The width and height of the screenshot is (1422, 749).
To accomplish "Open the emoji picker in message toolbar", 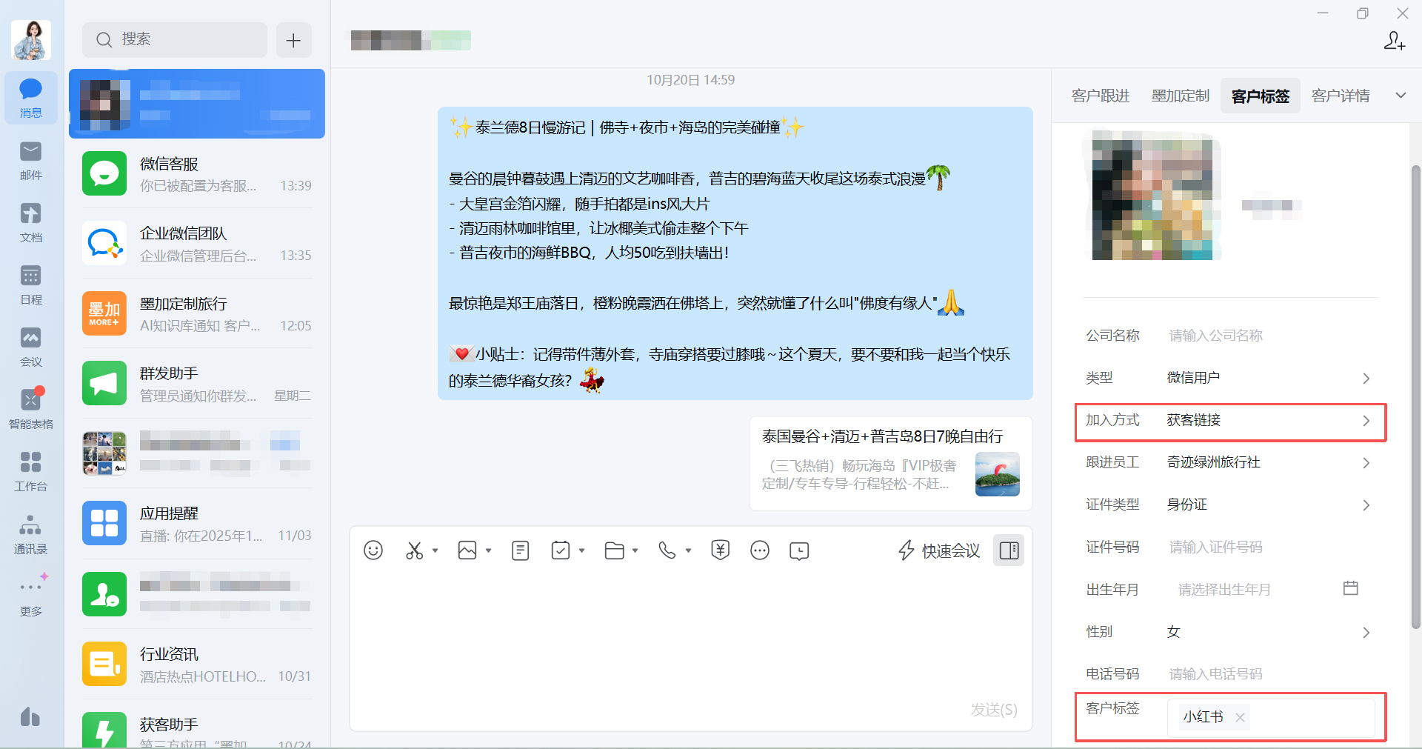I will tap(373, 550).
